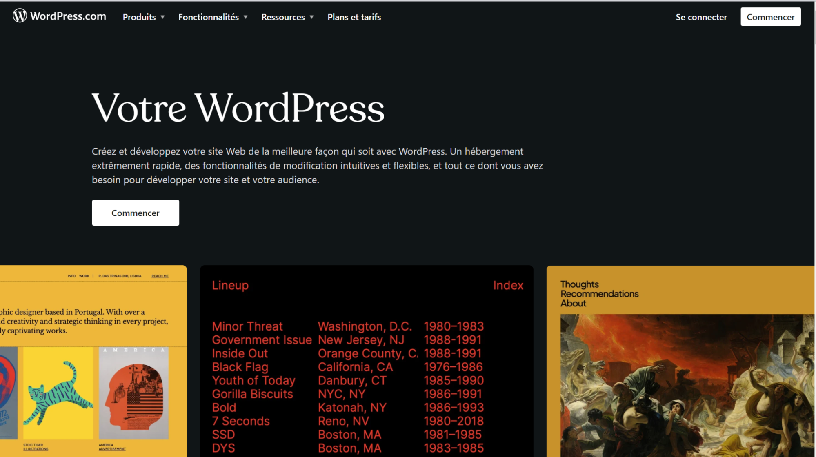Viewport: 816px width, 457px height.
Task: Click Reno, NV location text
Action: pos(343,421)
